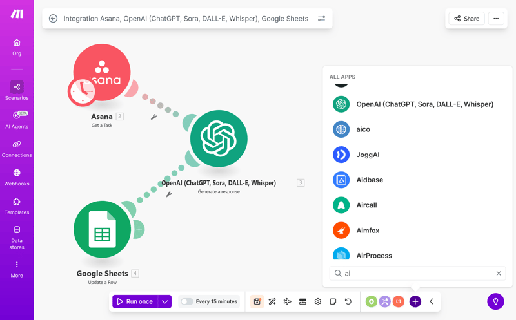Open the three-dots menu beside Share

pos(496,19)
